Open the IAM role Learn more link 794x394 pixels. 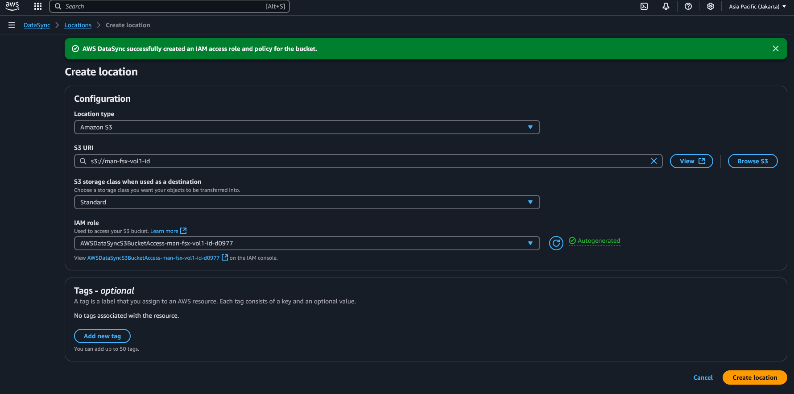pos(168,231)
